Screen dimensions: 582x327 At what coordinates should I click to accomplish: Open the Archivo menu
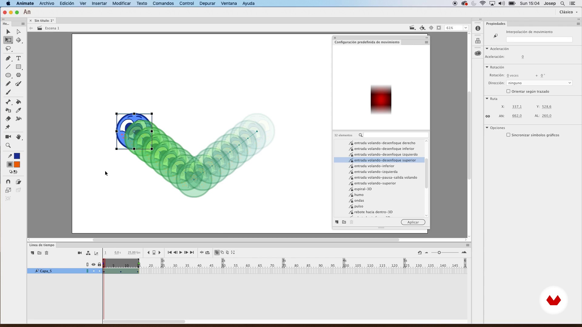coord(47,3)
